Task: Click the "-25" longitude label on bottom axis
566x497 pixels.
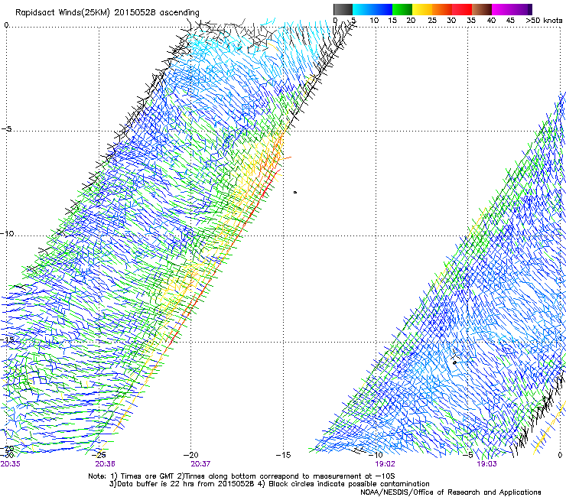Action: click(99, 455)
